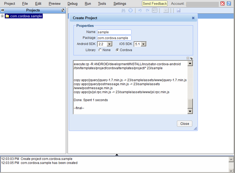Click the indent format toolbar icon

[154, 10]
